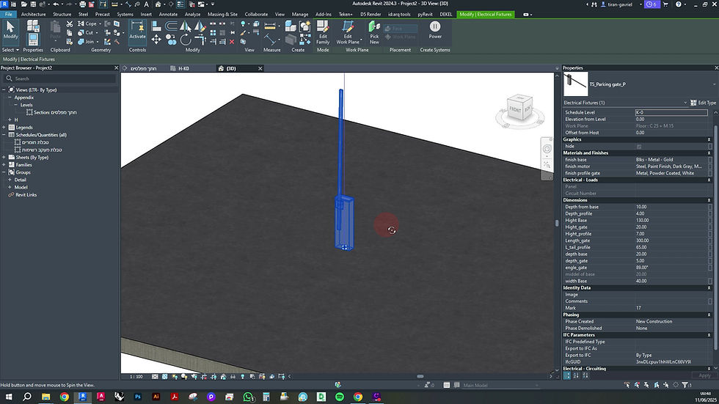The height and width of the screenshot is (404, 719).
Task: Open the Architecture ribbon tab
Action: 33,14
